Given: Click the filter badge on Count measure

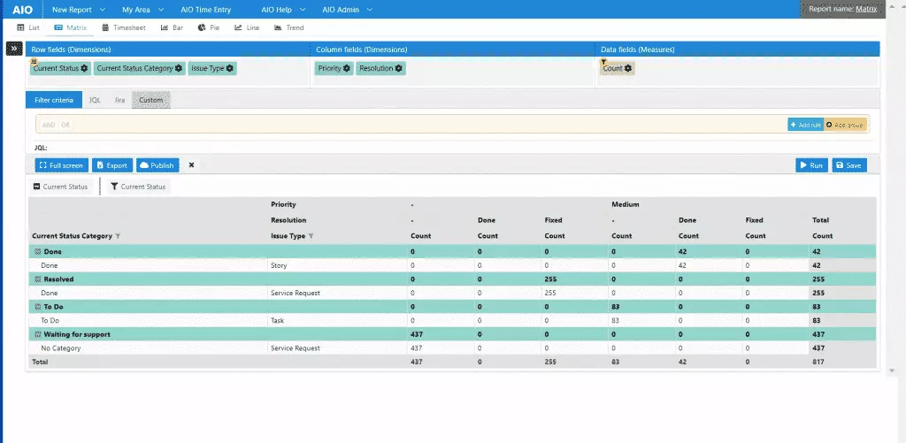Looking at the screenshot, I should (603, 62).
